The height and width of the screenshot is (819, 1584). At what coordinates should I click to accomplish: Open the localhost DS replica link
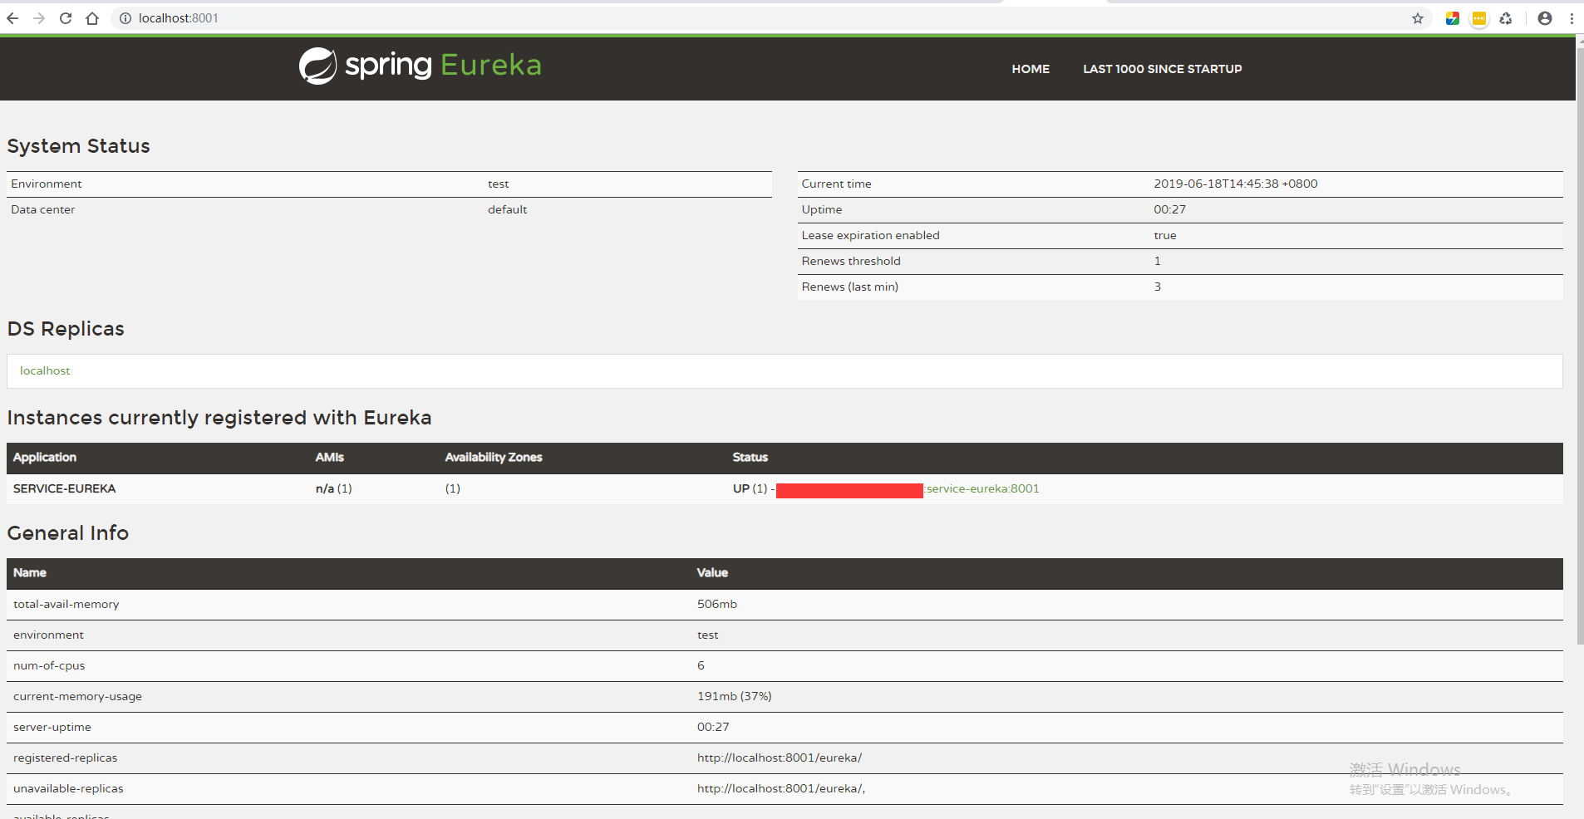[45, 370]
